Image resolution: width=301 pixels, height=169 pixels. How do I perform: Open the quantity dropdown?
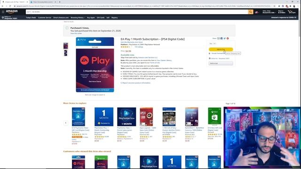point(213,44)
